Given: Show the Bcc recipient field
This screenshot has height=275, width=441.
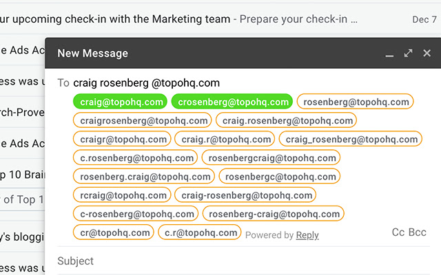Looking at the screenshot, I should 418,232.
